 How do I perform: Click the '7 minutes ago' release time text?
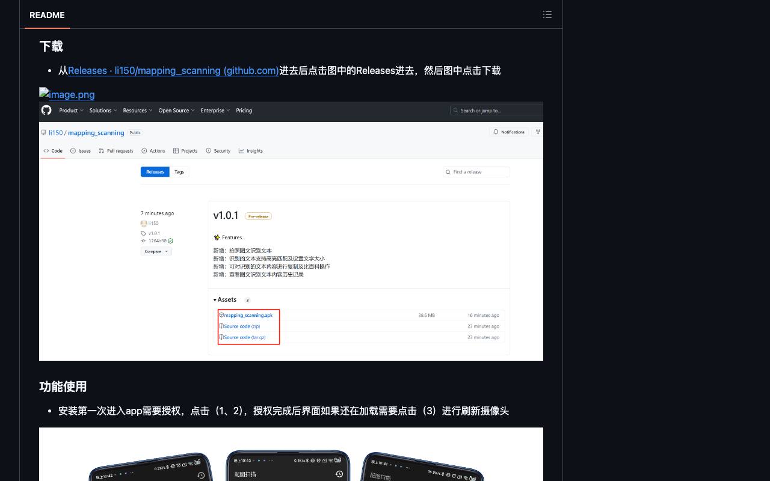pyautogui.click(x=158, y=213)
